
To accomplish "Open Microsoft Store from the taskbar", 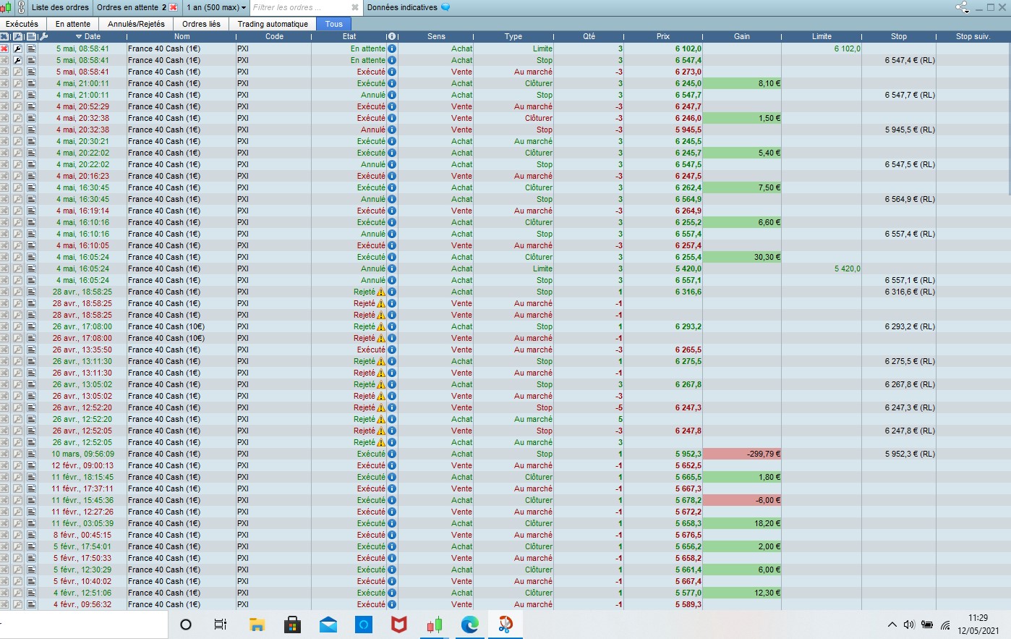I will coord(292,625).
